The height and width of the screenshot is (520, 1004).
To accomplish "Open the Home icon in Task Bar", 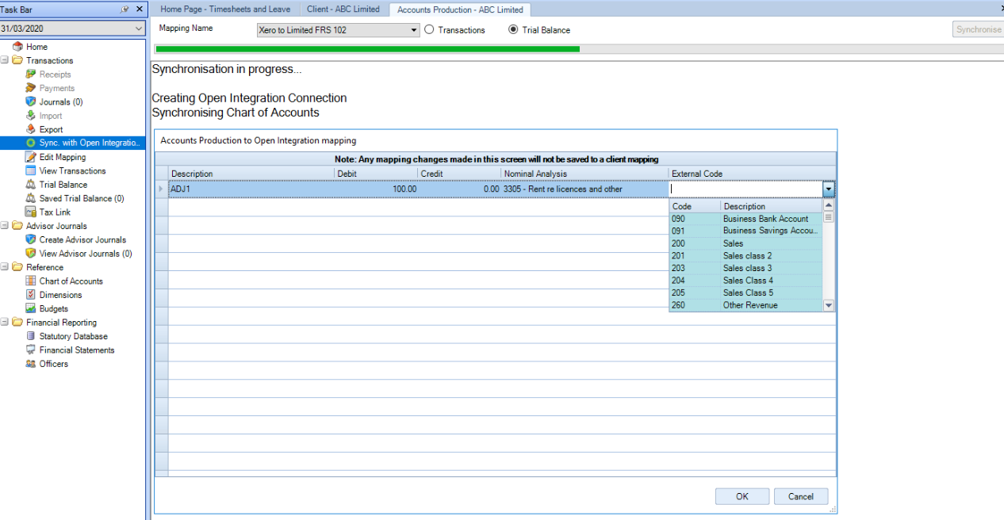I will click(x=17, y=47).
